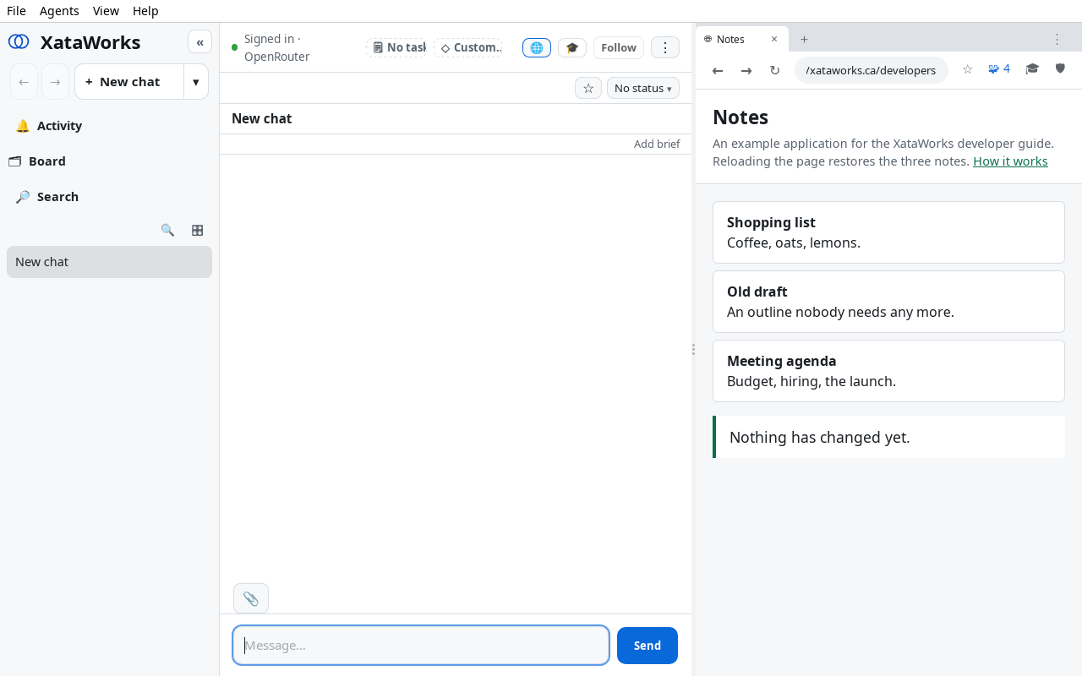Toggle the globe browser button

537,47
